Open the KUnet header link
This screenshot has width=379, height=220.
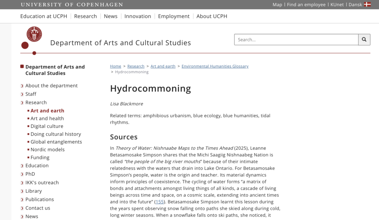(x=337, y=4)
